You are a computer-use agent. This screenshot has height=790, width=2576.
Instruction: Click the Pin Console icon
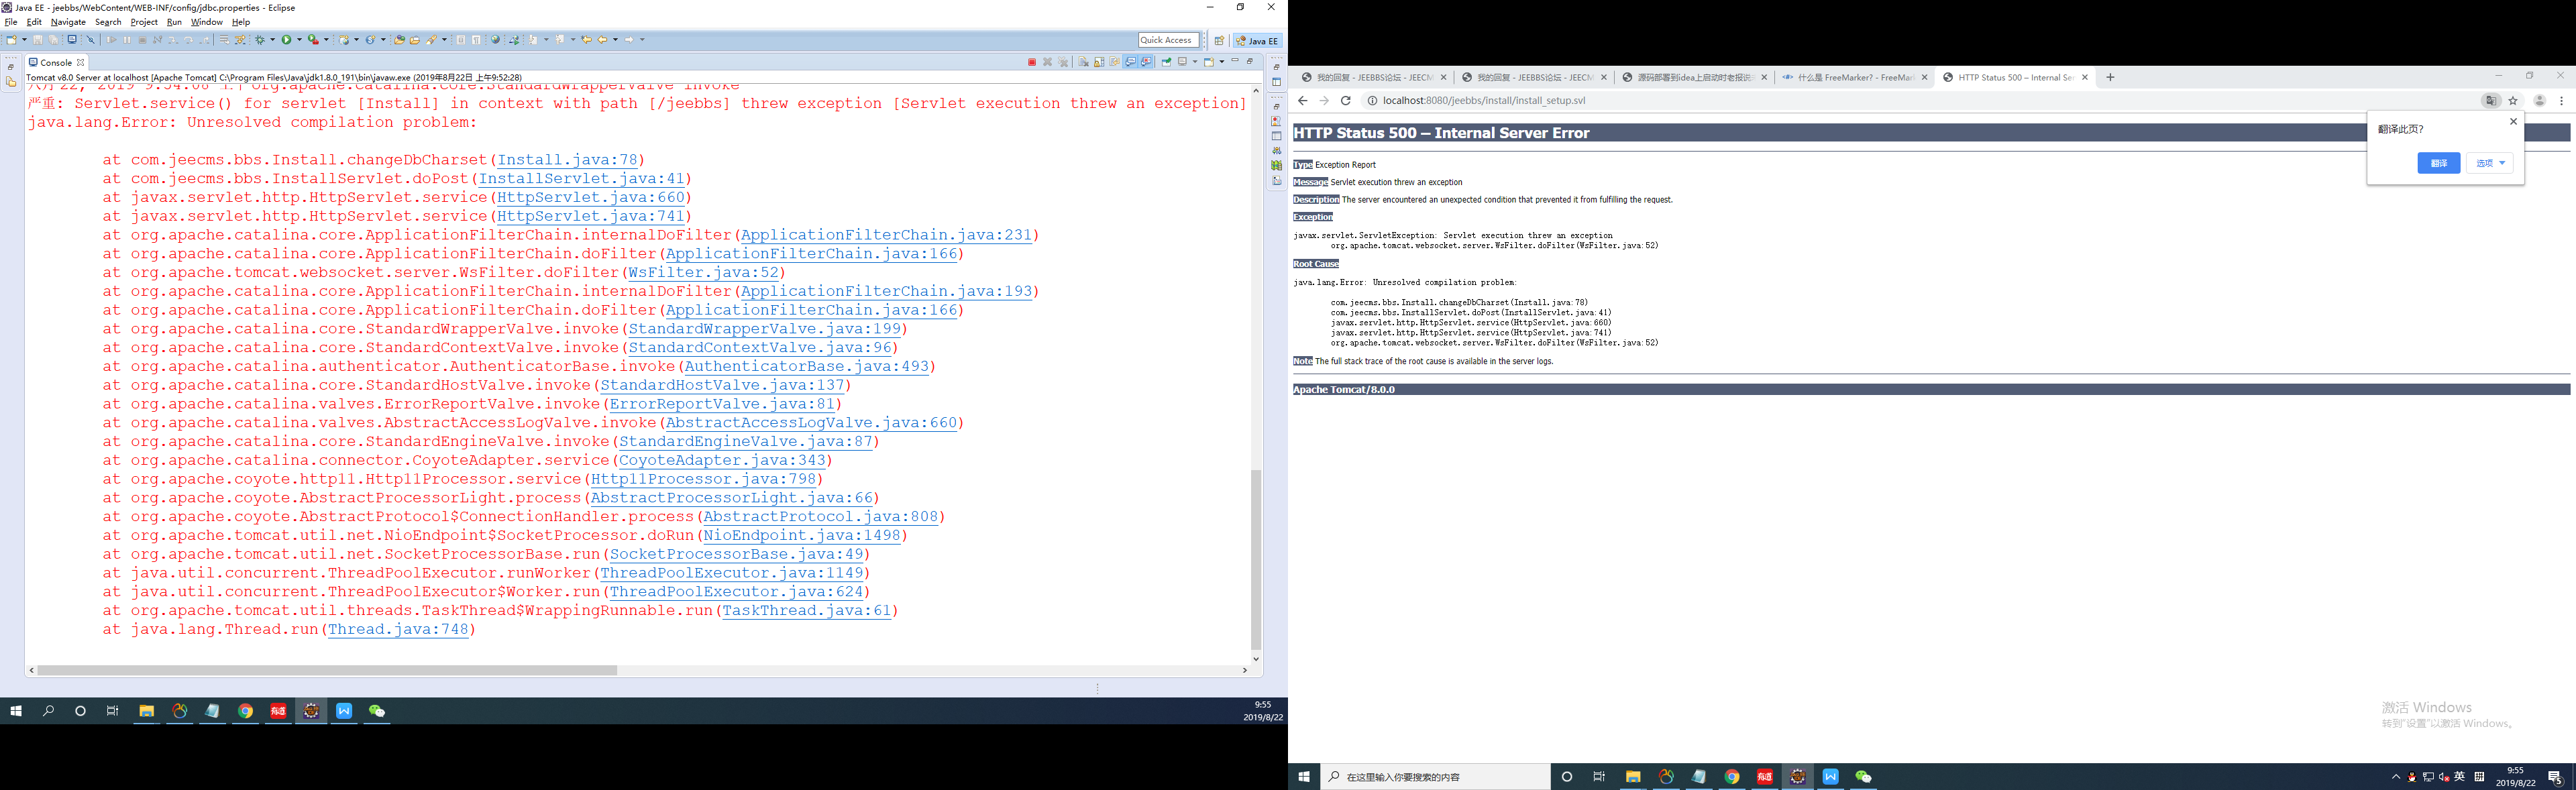[x=1166, y=62]
